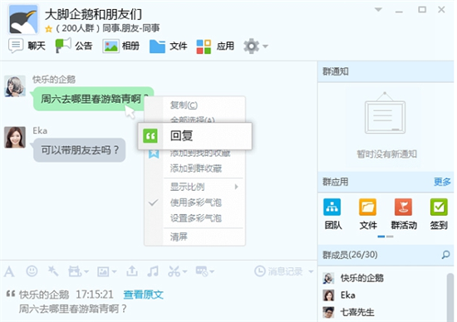The width and height of the screenshot is (457, 322).
Task: Click the send picture icon
Action: click(103, 271)
